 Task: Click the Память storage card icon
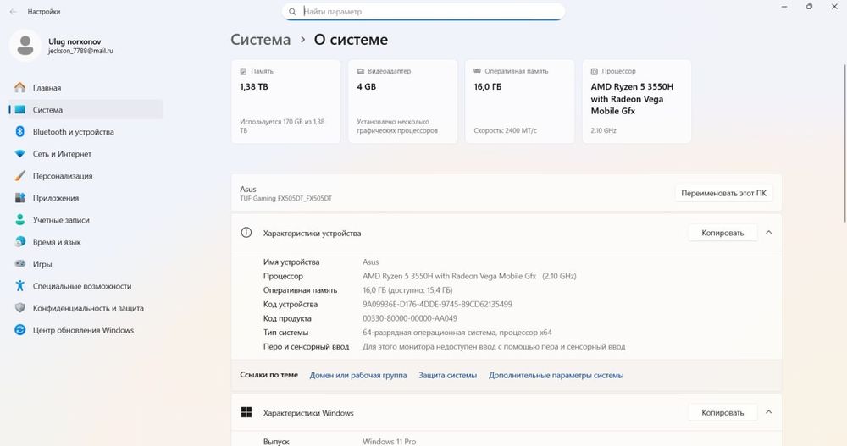pos(243,71)
